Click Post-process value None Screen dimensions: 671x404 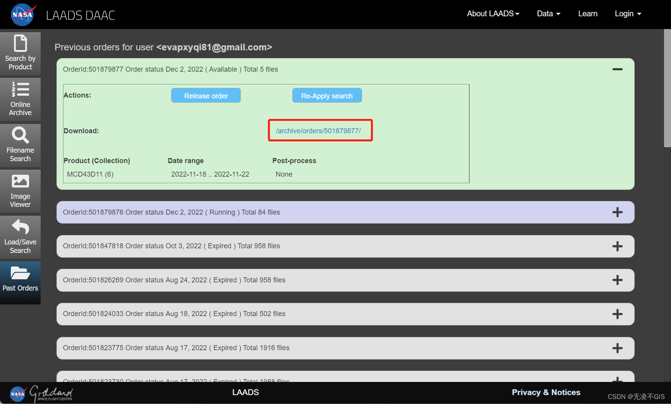284,174
